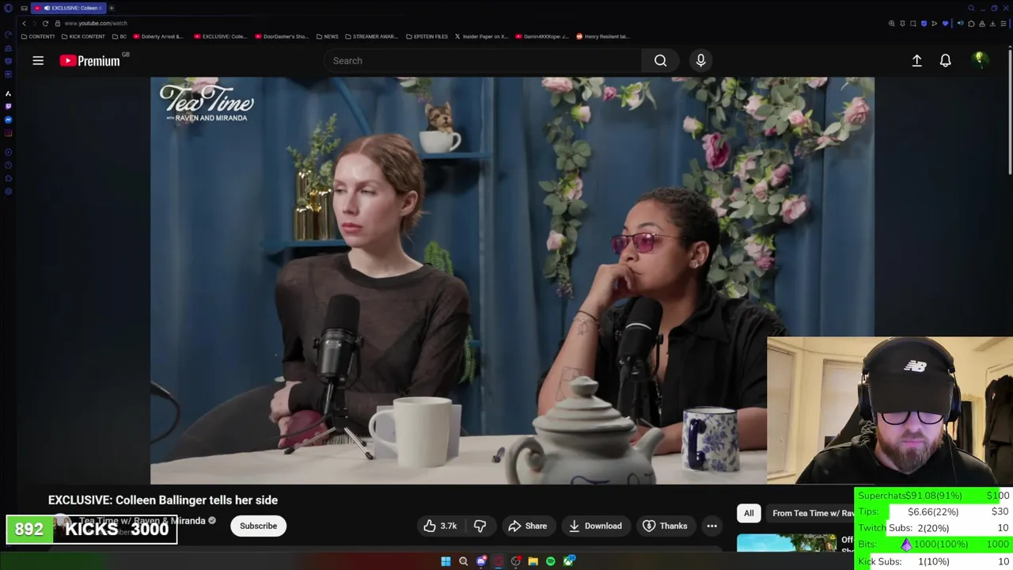Reload the page

pyautogui.click(x=45, y=23)
